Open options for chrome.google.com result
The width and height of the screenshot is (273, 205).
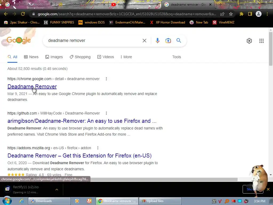pyautogui.click(x=106, y=79)
